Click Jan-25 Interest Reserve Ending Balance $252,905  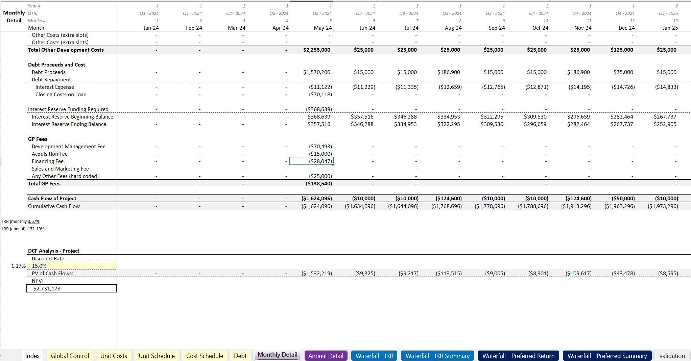click(665, 124)
